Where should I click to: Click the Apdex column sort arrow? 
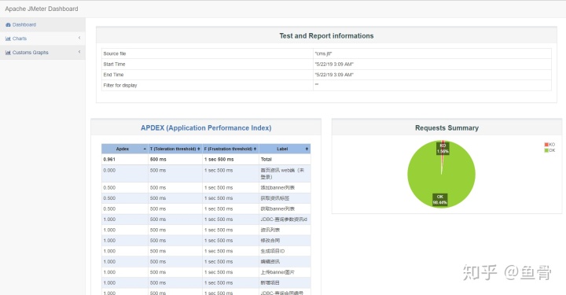[145, 149]
